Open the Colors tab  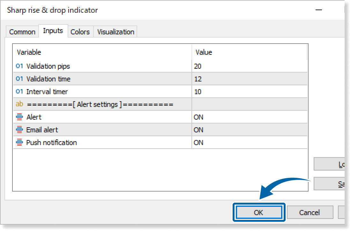coord(80,32)
